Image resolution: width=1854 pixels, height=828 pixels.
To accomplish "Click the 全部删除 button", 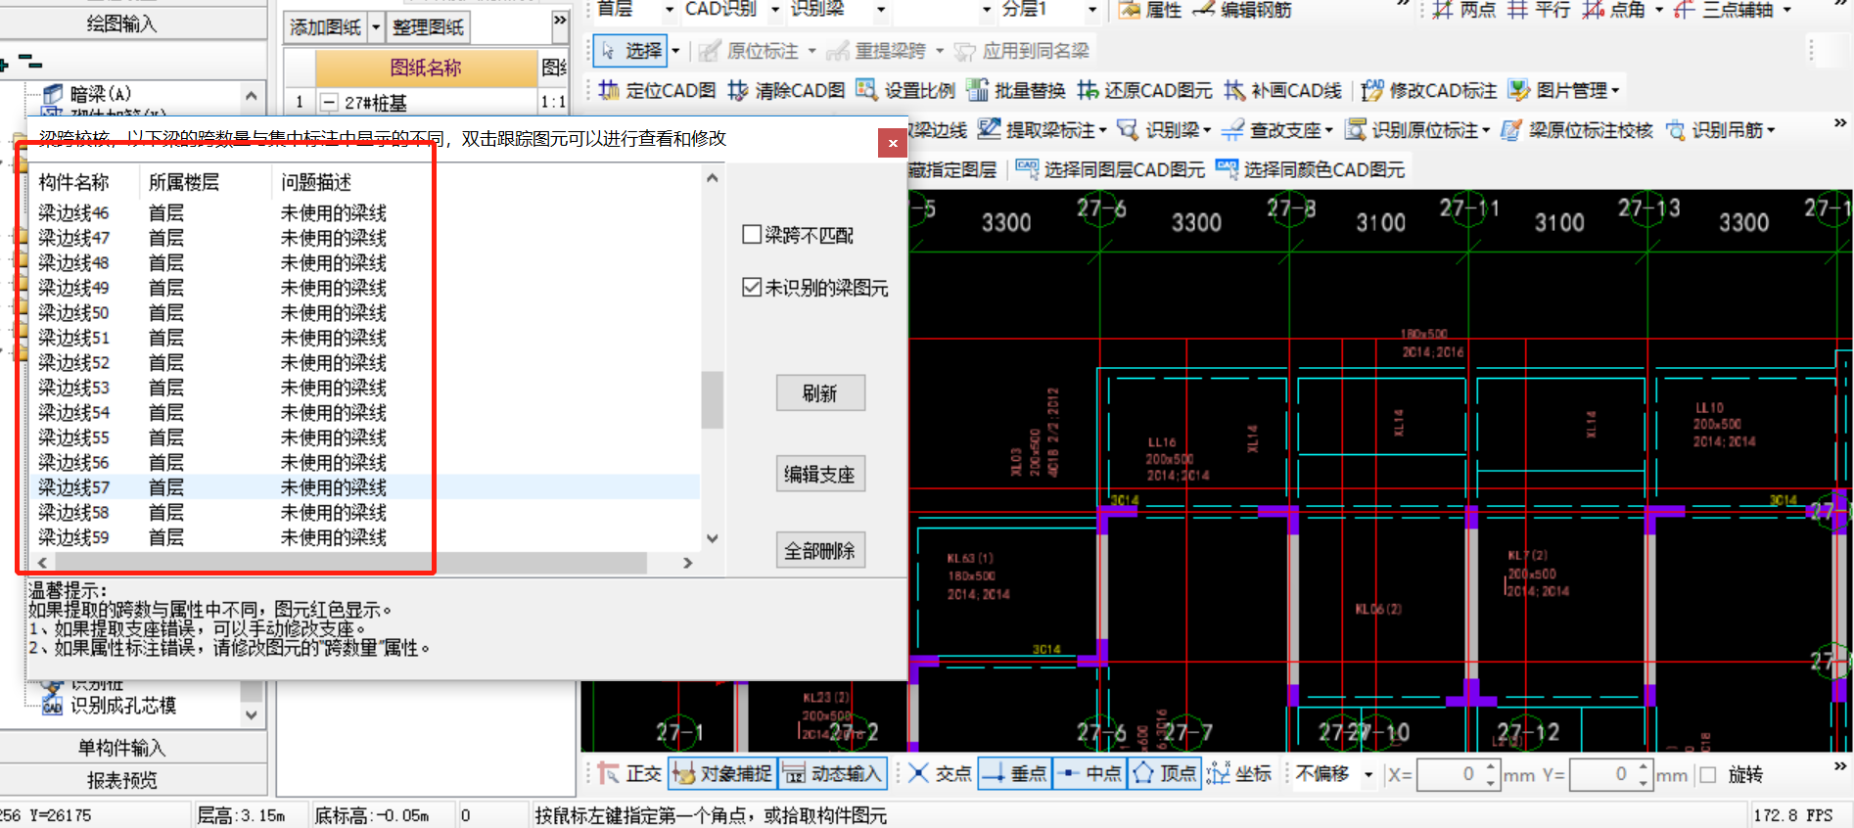I will [x=820, y=551].
